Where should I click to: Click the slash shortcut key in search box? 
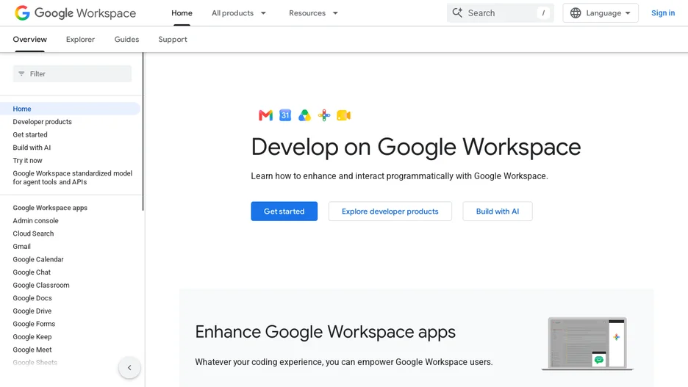543,13
